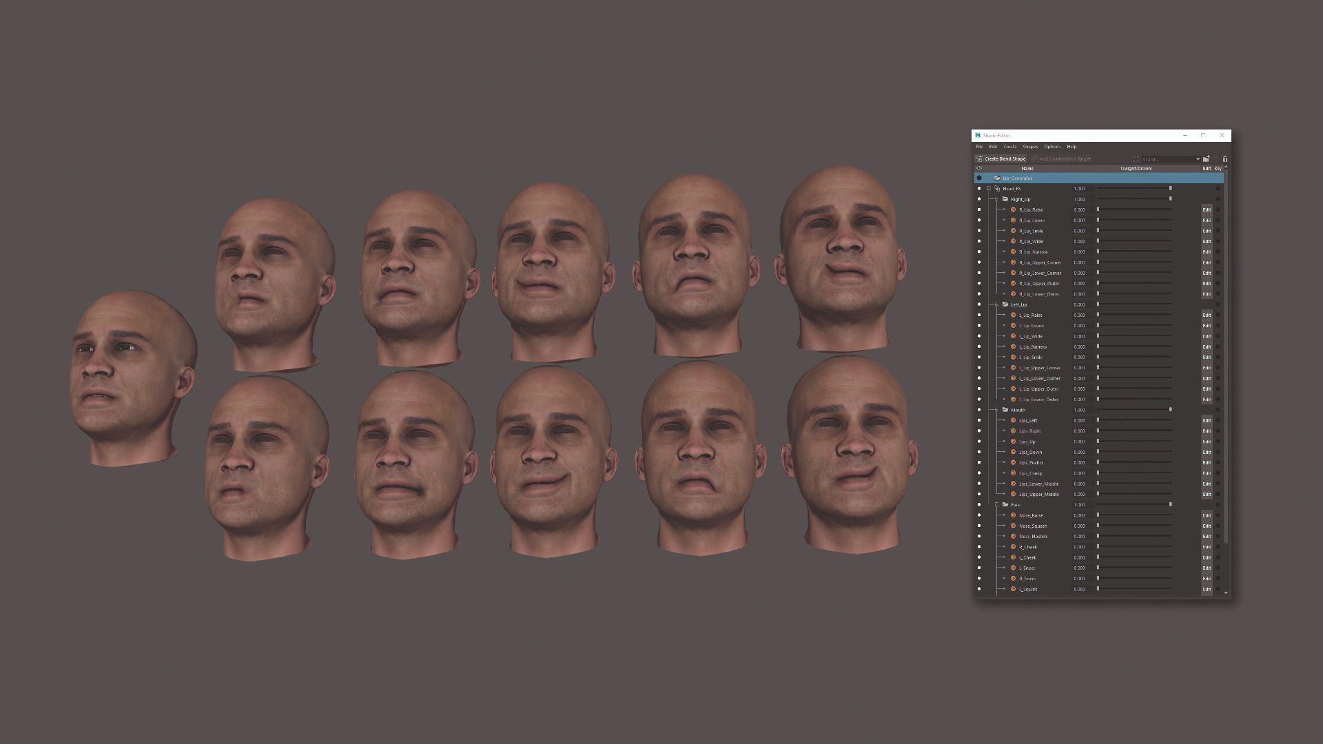Click the R_Lip_Smile target shape icon
Viewport: 1323px width, 744px height.
click(x=1014, y=231)
